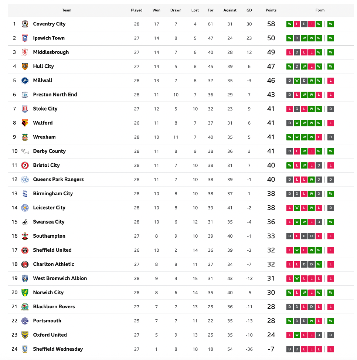Image resolution: width=357 pixels, height=360 pixels.
Task: Click Coventry City's latest form result badge
Action: click(x=330, y=24)
